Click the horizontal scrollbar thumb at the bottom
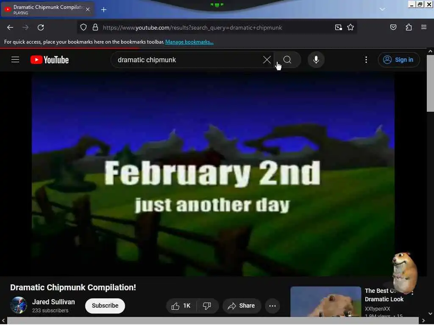The image size is (434, 325). pos(213,321)
